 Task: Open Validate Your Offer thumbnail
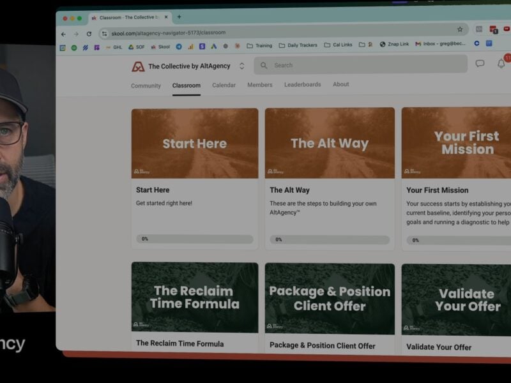click(456, 300)
